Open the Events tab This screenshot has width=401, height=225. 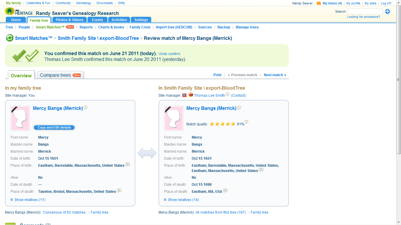97,20
